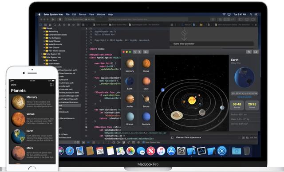
Task: Open App Store from the Dock
Action: (171, 151)
